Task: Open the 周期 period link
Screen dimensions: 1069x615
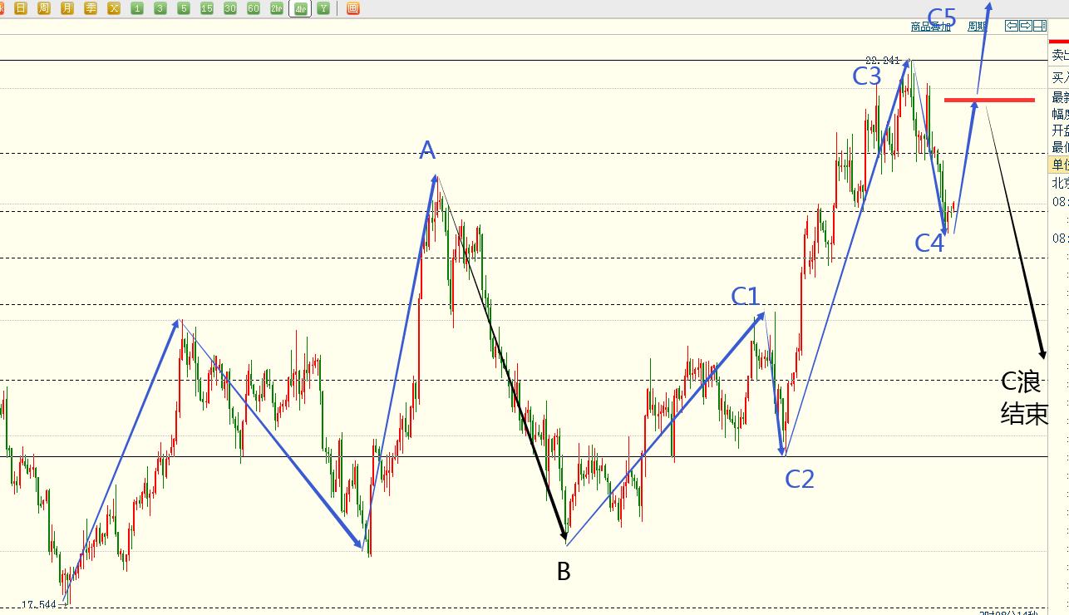Action: [977, 27]
